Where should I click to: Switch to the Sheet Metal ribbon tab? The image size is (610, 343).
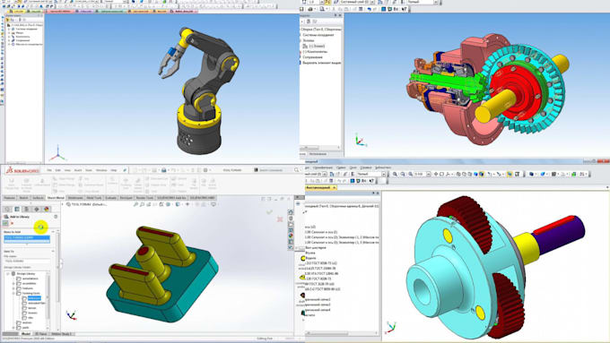click(x=56, y=198)
